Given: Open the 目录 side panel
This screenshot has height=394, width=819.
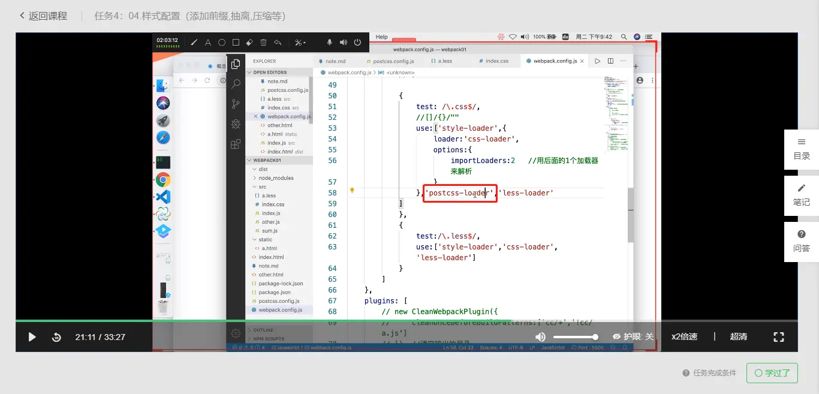Looking at the screenshot, I should pos(802,149).
